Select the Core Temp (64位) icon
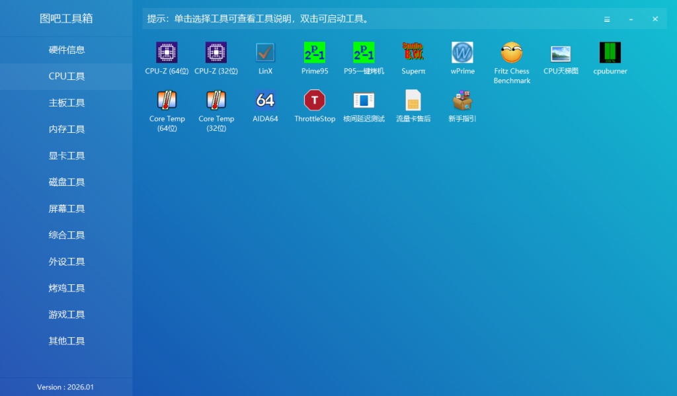The image size is (677, 396). (x=167, y=100)
